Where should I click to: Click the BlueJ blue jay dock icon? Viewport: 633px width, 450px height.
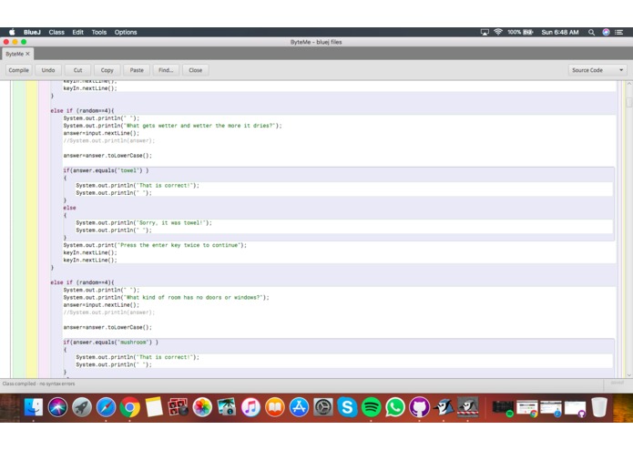pyautogui.click(x=444, y=407)
